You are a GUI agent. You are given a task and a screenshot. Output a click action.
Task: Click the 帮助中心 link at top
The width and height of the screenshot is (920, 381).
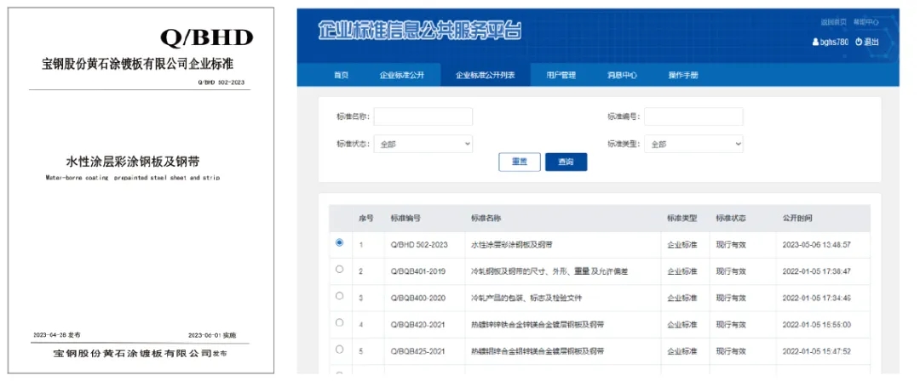pyautogui.click(x=865, y=22)
